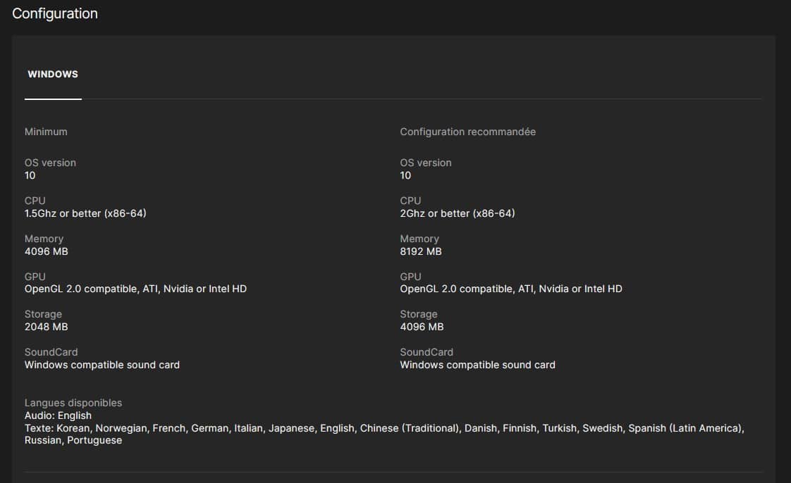Click the Langues disponibles label
Screen dimensions: 791x483
tap(73, 403)
